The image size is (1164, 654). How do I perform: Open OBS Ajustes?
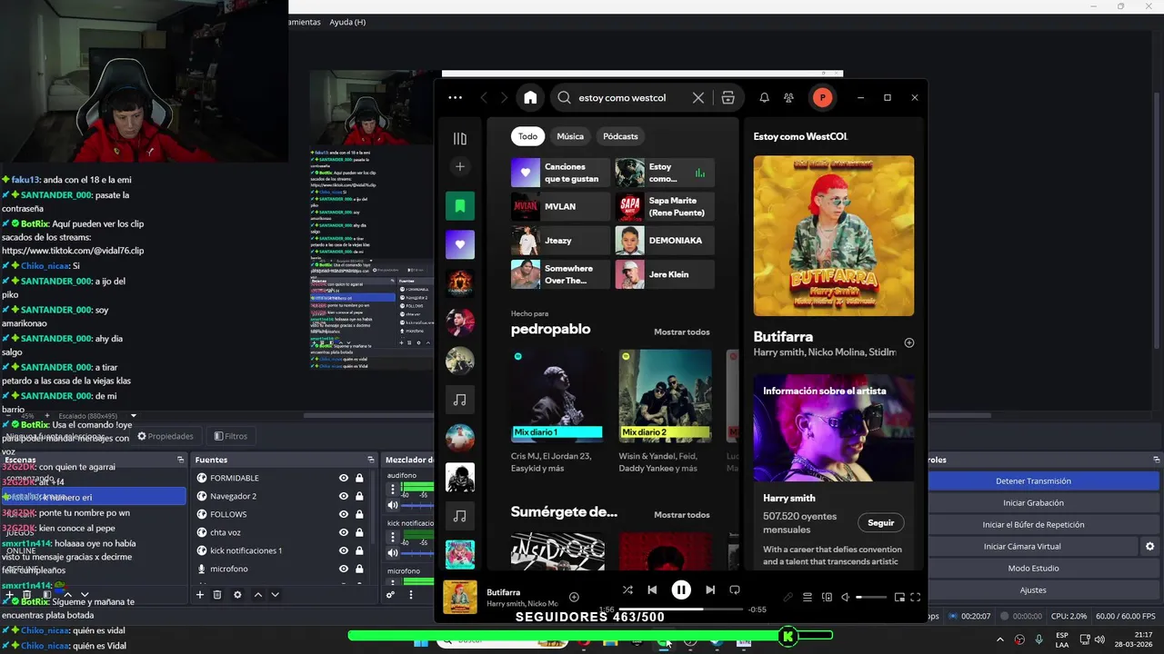pyautogui.click(x=1033, y=590)
